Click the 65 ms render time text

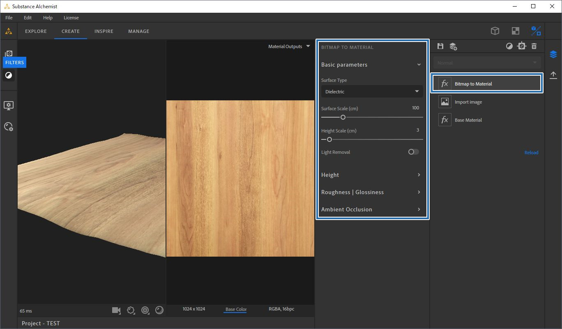(25, 311)
